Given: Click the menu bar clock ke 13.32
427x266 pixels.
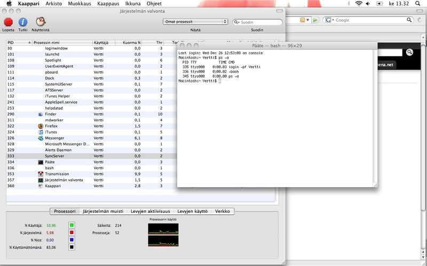Looking at the screenshot, I should (x=399, y=4).
